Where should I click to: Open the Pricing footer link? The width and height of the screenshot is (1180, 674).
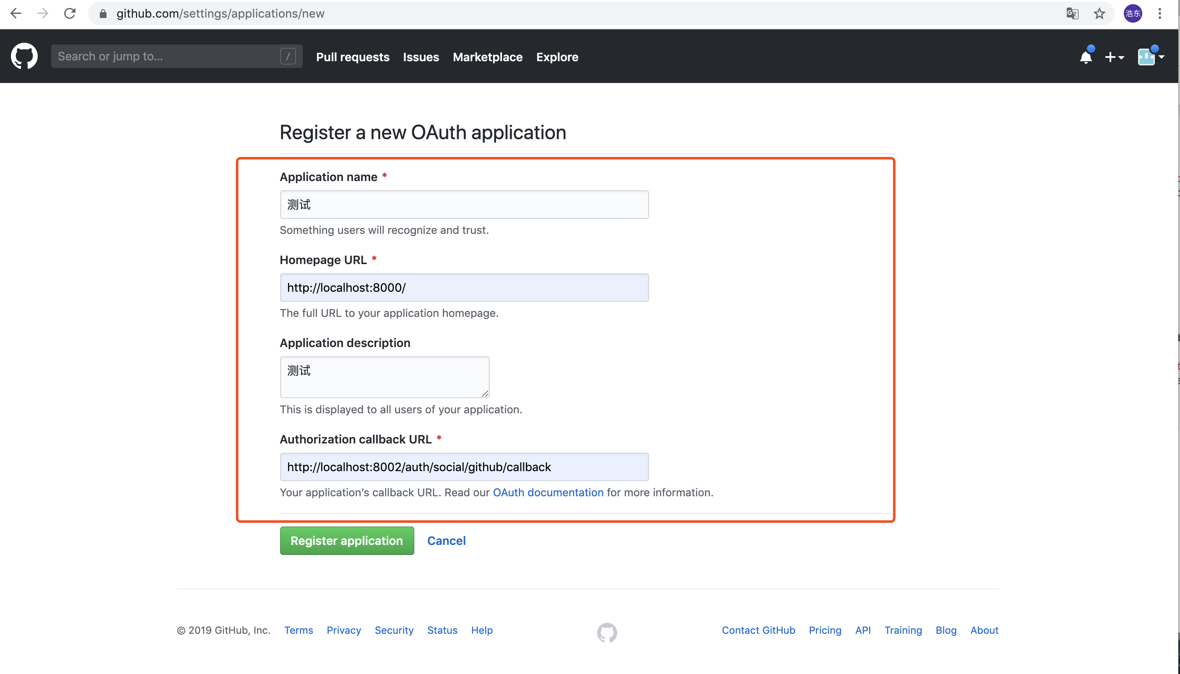coord(825,630)
